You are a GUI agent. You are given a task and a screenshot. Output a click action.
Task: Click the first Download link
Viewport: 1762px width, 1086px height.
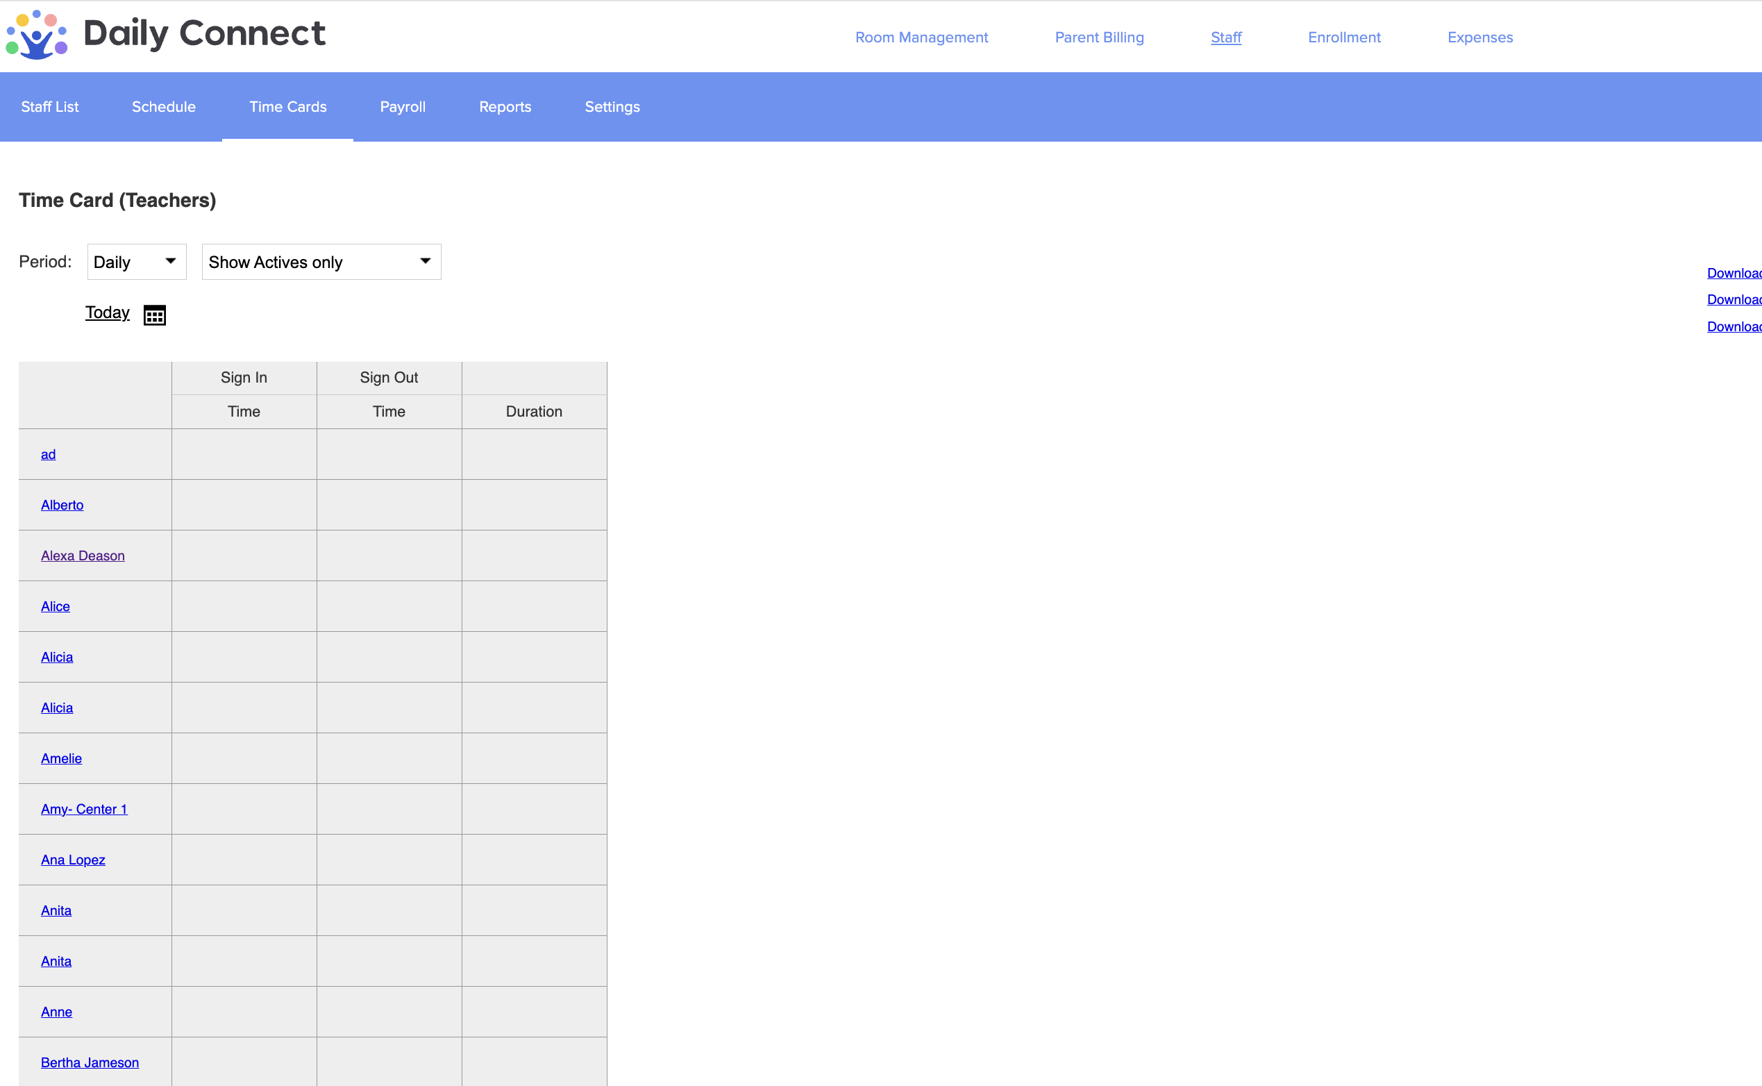point(1734,273)
